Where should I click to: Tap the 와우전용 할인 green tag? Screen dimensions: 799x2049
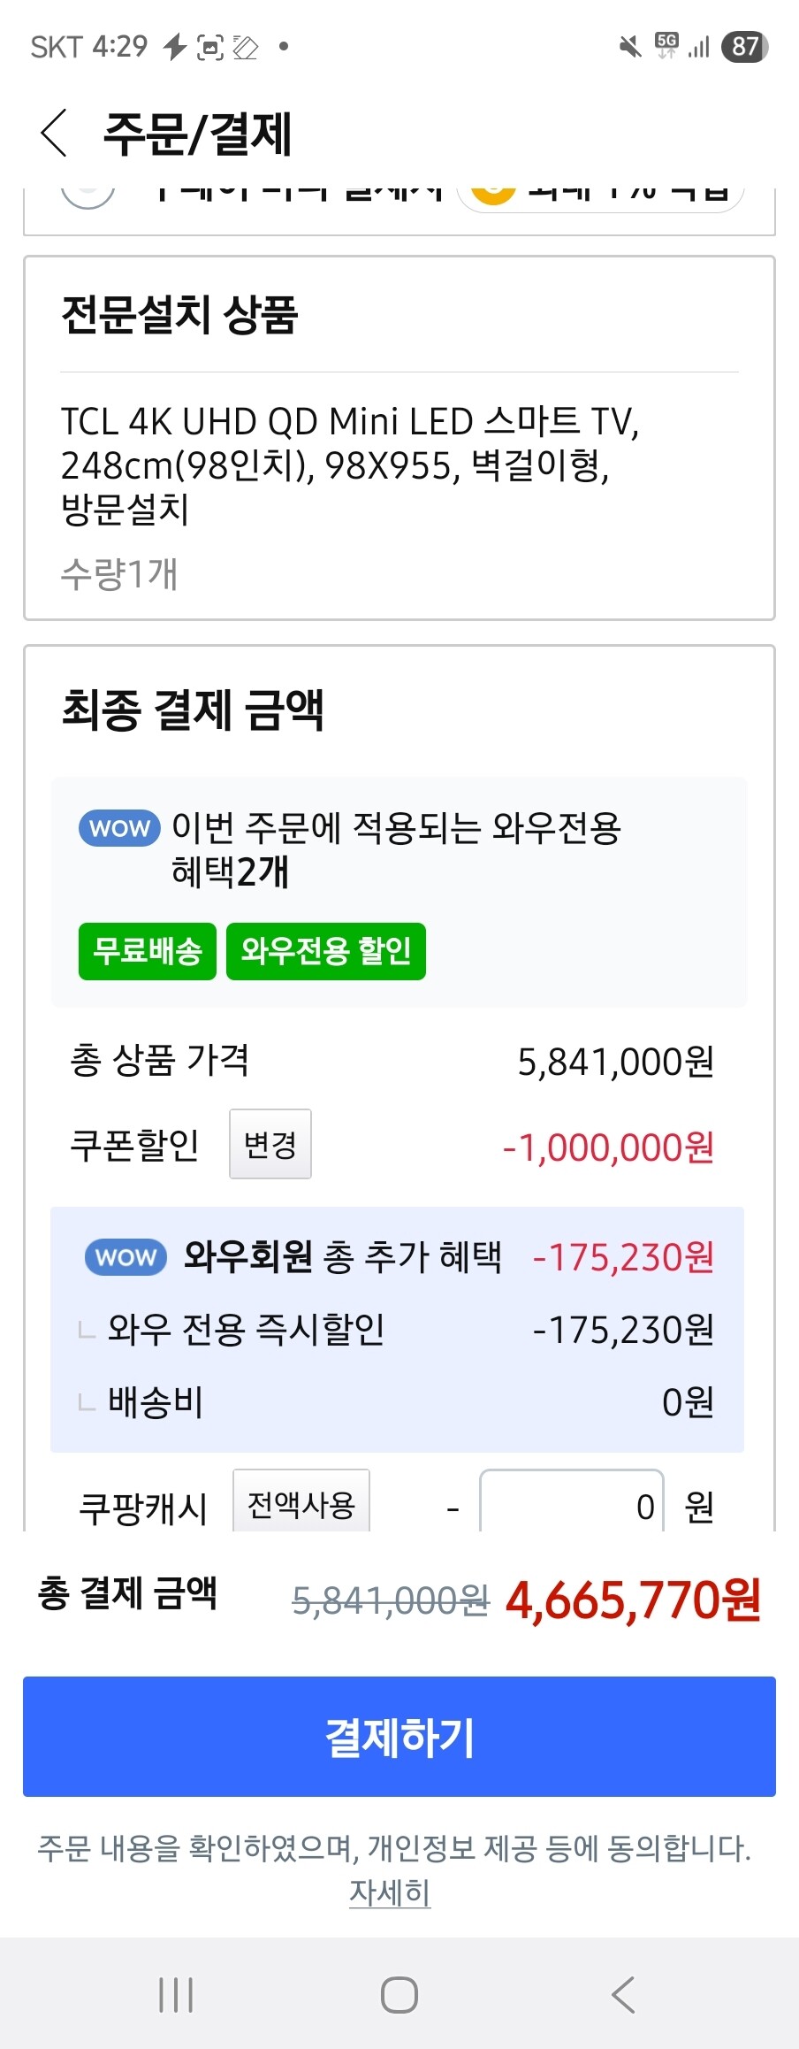(326, 951)
